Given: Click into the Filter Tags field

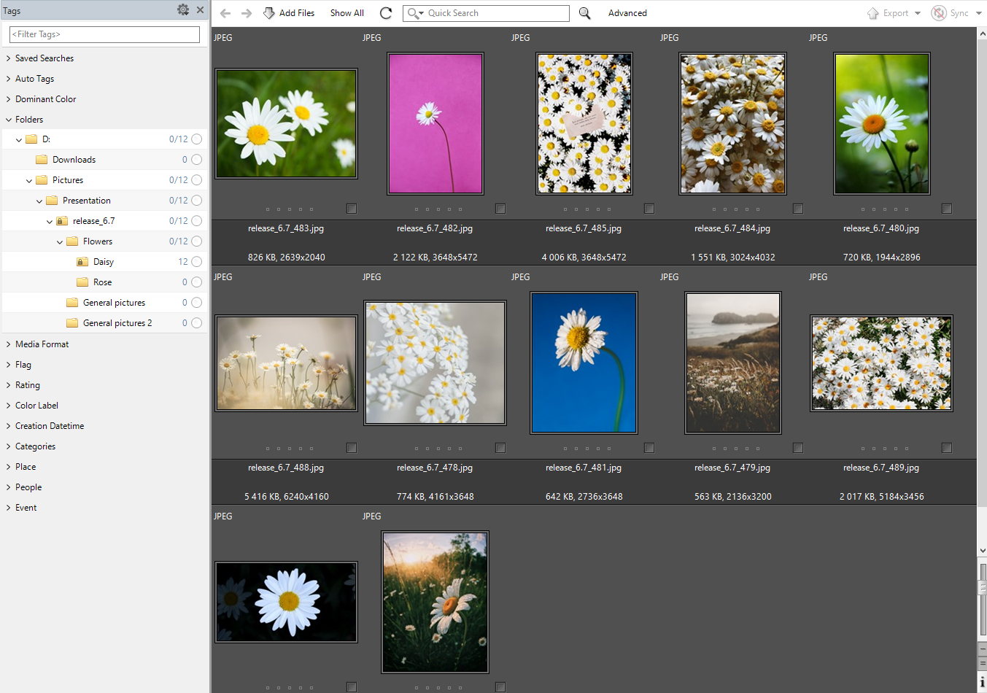Looking at the screenshot, I should (104, 34).
